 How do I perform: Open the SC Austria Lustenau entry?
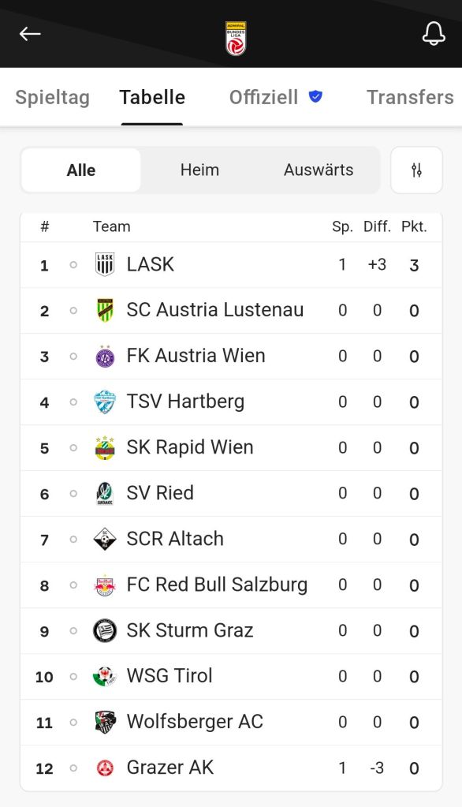point(231,310)
